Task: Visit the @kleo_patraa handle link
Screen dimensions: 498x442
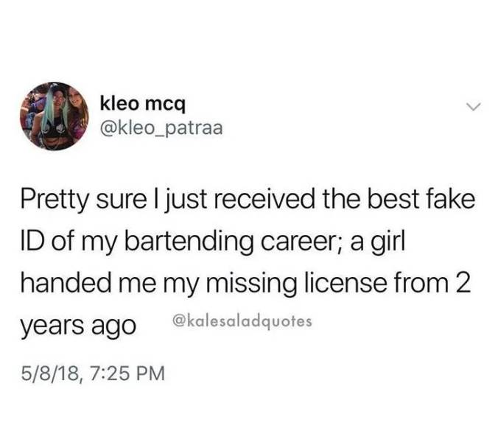Action: pyautogui.click(x=161, y=128)
